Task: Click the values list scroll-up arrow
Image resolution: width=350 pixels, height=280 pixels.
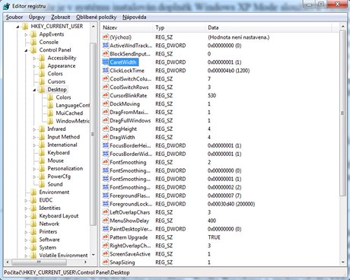Action: [342, 27]
